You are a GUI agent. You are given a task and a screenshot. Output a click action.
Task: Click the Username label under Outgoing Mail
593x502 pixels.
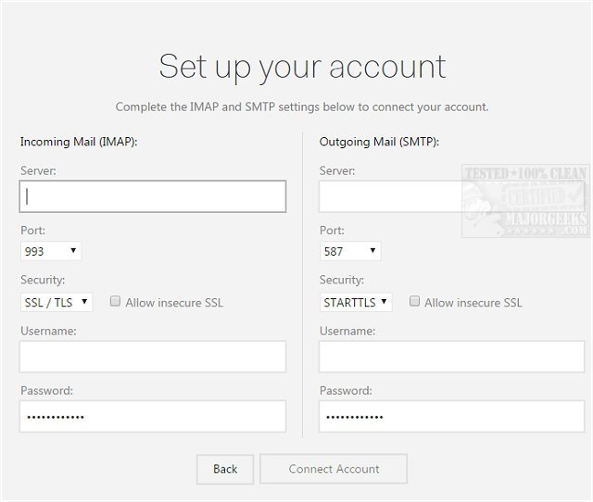(x=347, y=331)
